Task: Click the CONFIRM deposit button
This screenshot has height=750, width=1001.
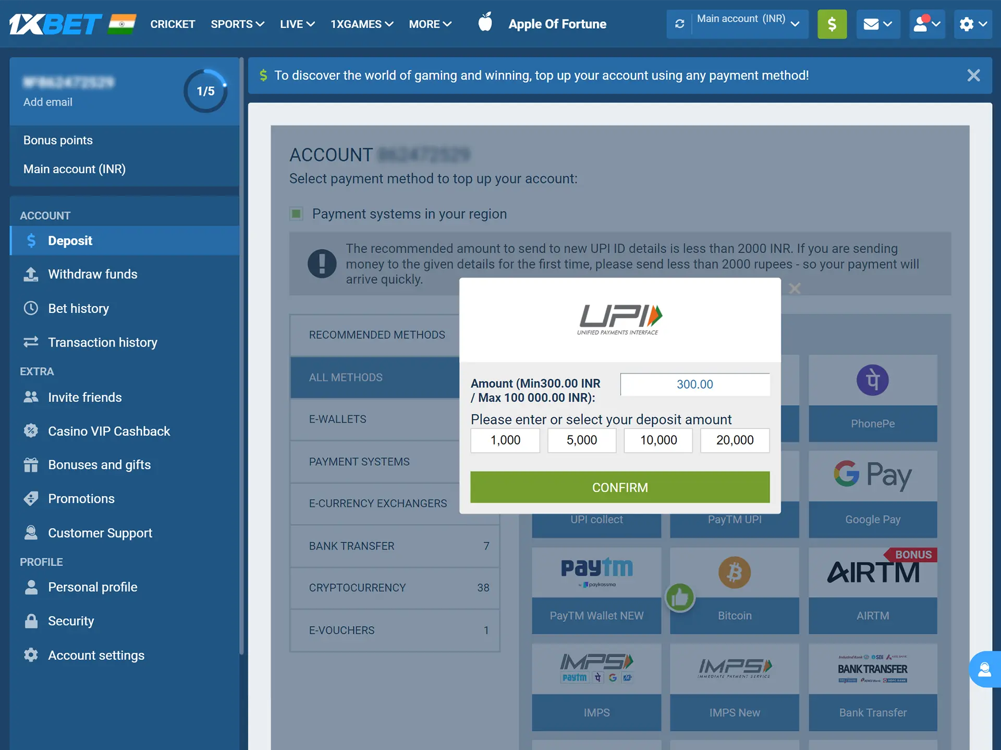Action: coord(619,487)
